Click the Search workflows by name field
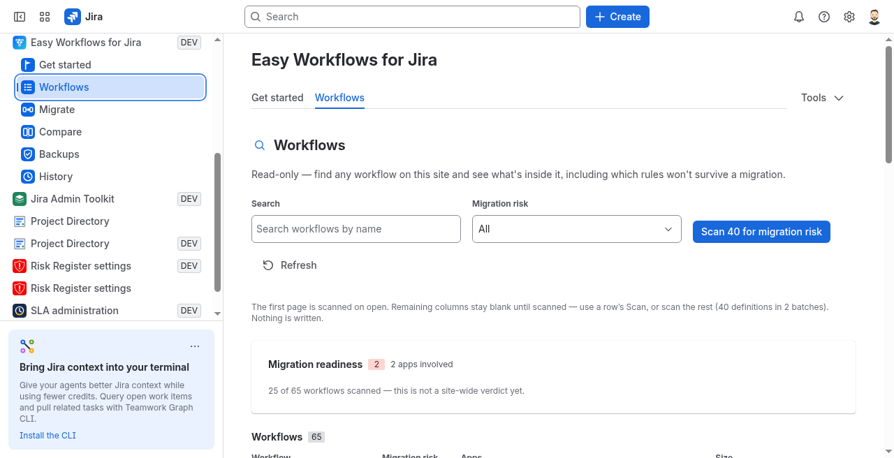The width and height of the screenshot is (894, 458). (x=356, y=229)
